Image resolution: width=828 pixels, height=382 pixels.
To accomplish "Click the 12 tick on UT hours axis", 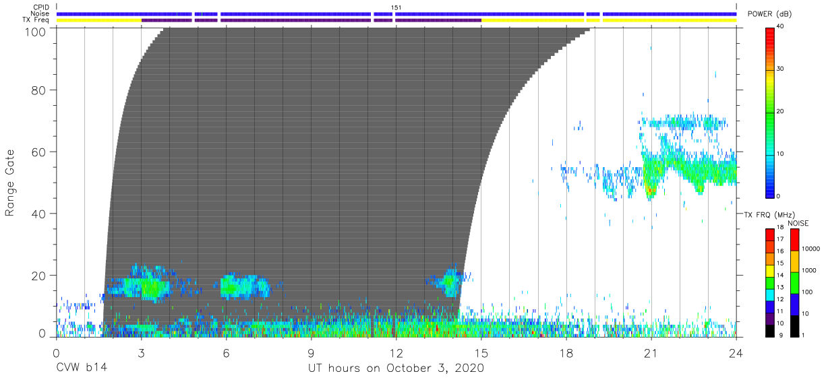I will click(x=396, y=352).
